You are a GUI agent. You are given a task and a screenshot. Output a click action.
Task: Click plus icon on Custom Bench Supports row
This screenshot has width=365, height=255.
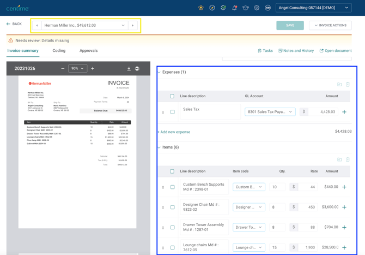pos(344,187)
